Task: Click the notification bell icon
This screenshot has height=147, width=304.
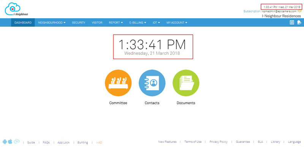Action: point(299,22)
